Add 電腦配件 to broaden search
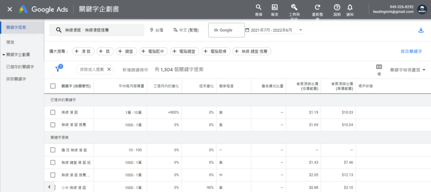This screenshot has height=192, width=431. pyautogui.click(x=154, y=51)
